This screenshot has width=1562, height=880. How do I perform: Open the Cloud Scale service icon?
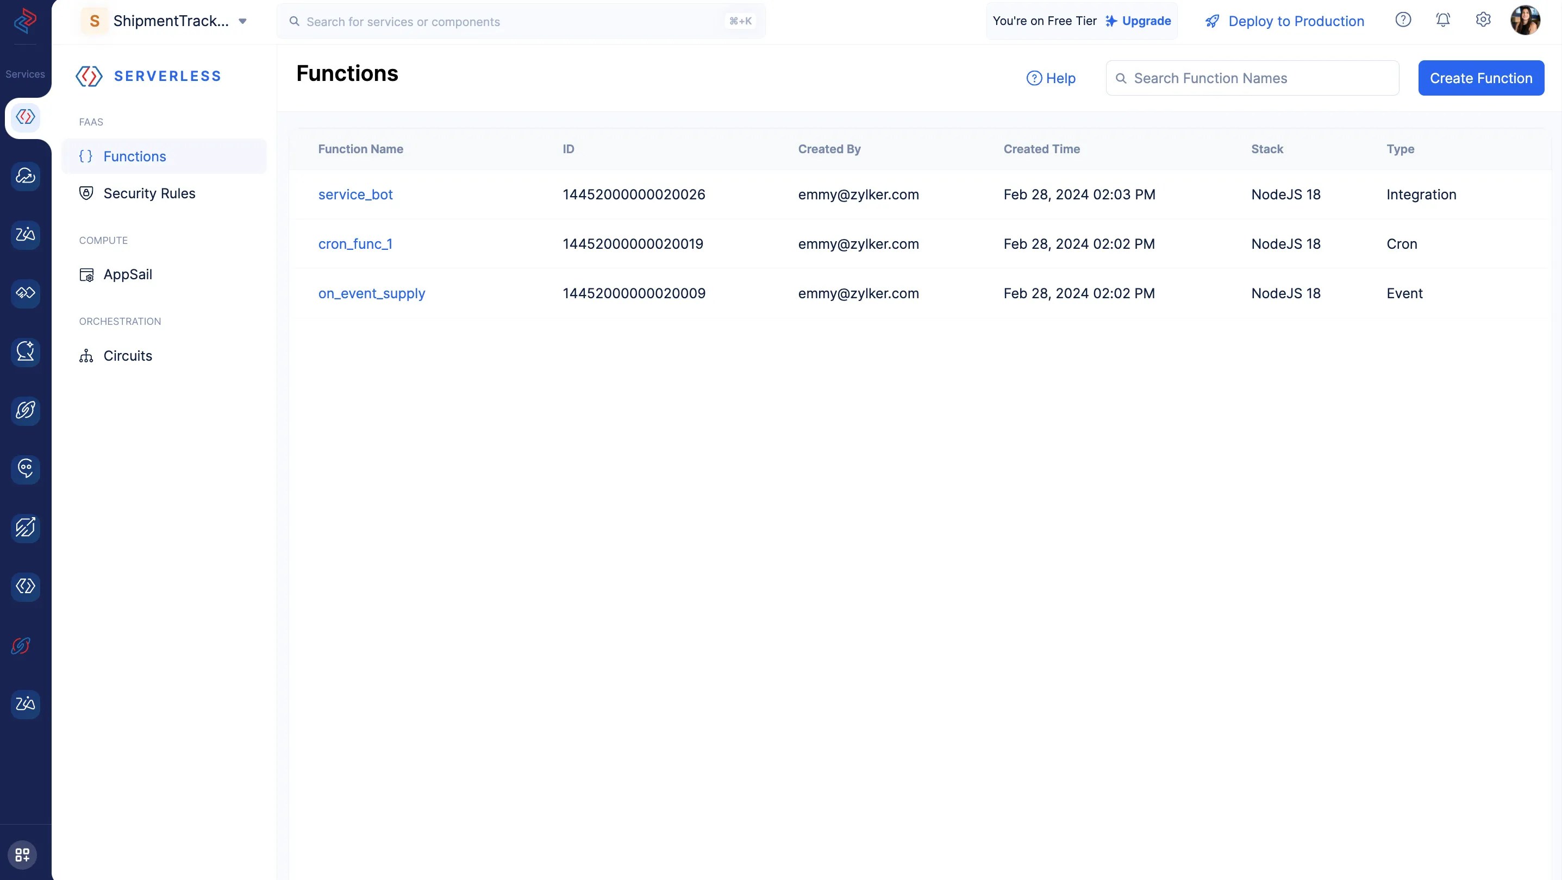tap(25, 176)
